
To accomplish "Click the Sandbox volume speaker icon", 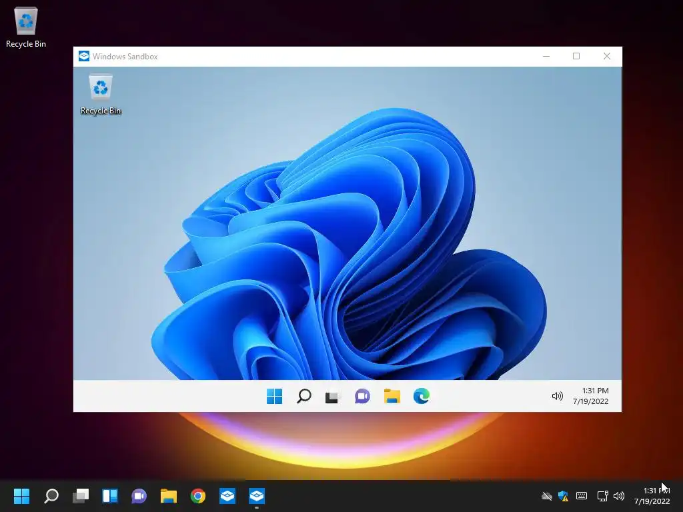I will (x=557, y=396).
